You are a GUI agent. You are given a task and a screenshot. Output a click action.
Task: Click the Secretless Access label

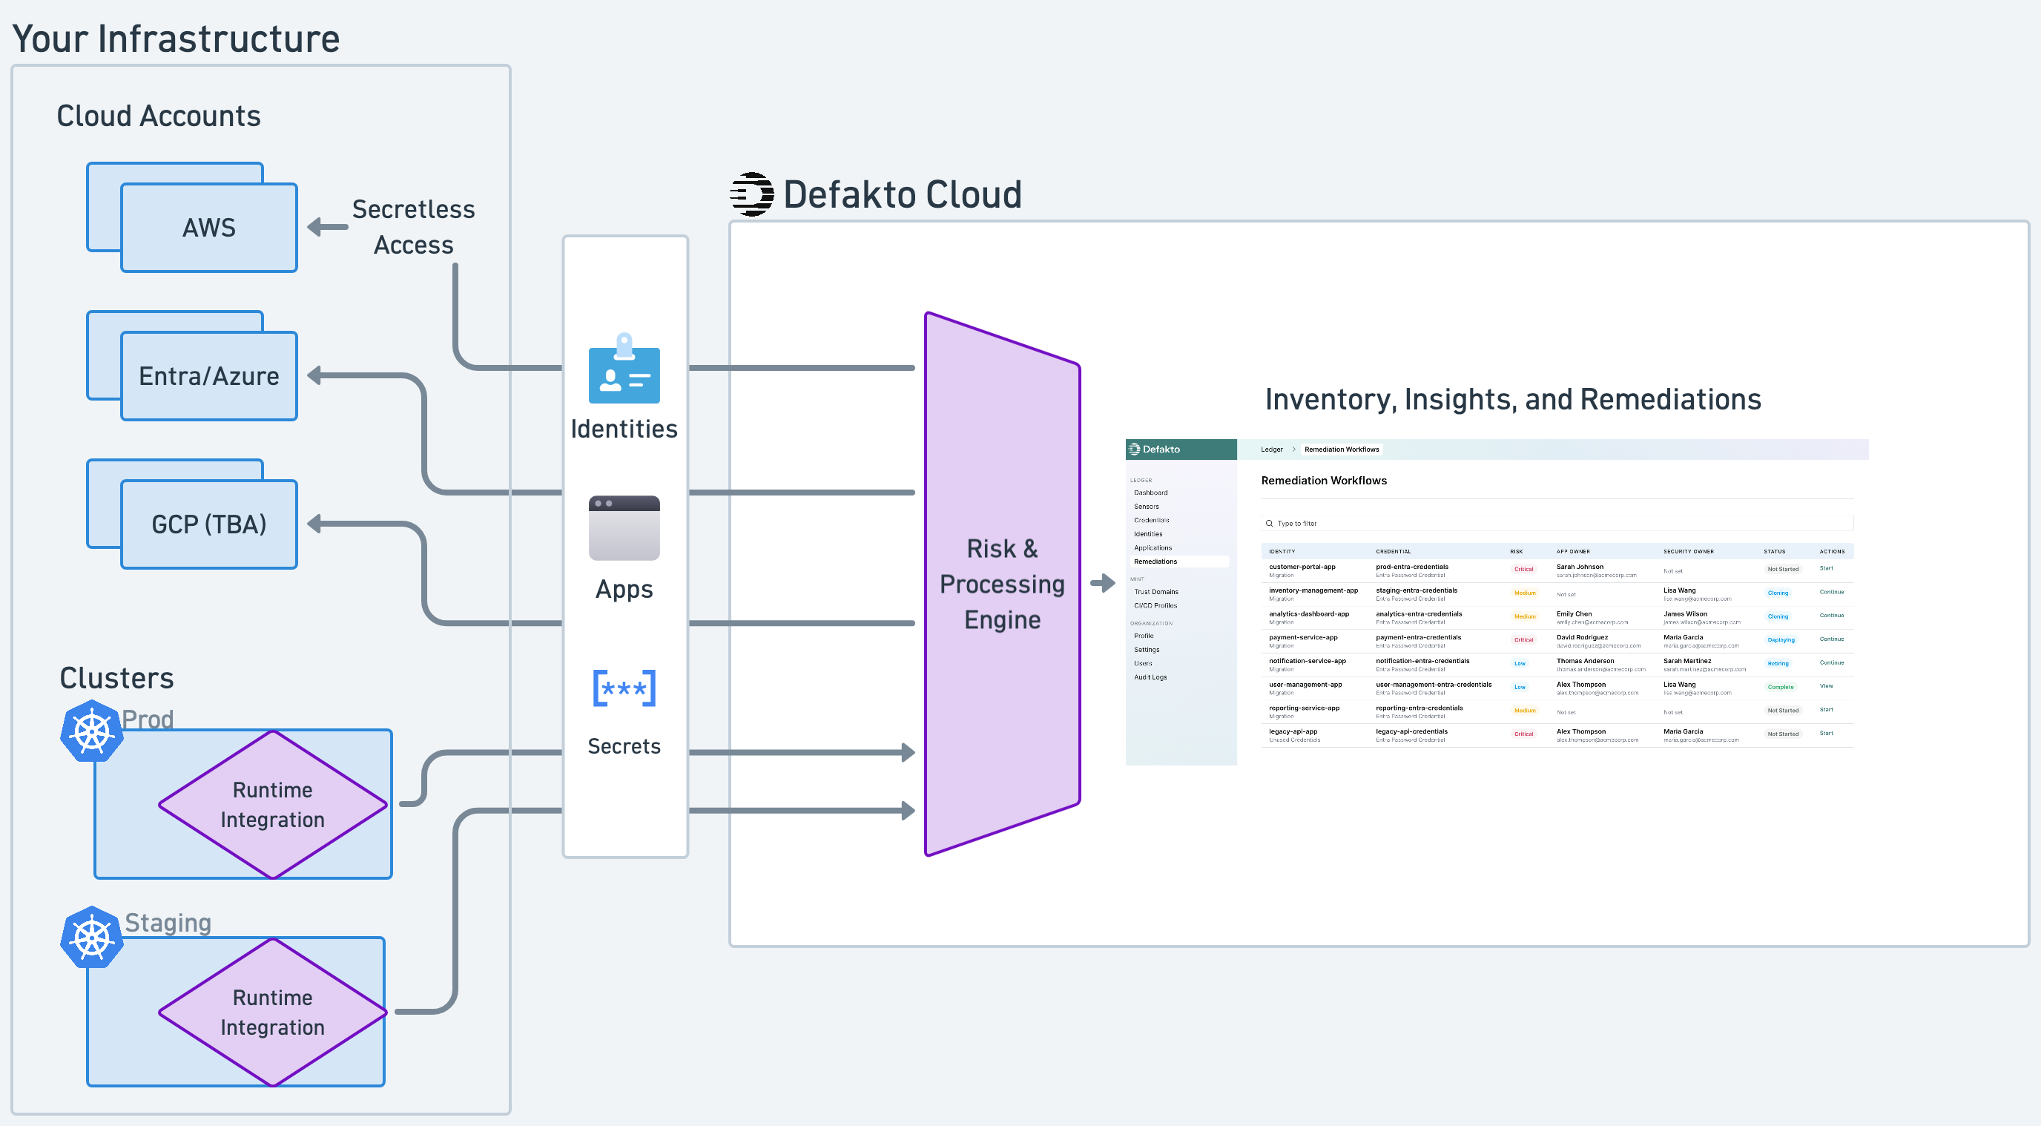[414, 228]
